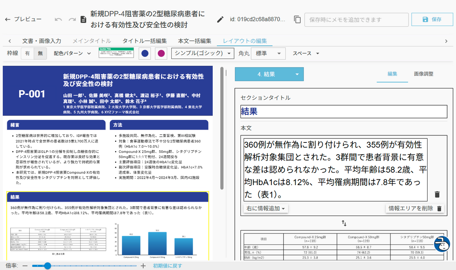Click the back arrow next to プレビュー
Screen dimensions: 456x270
click(x=7, y=20)
